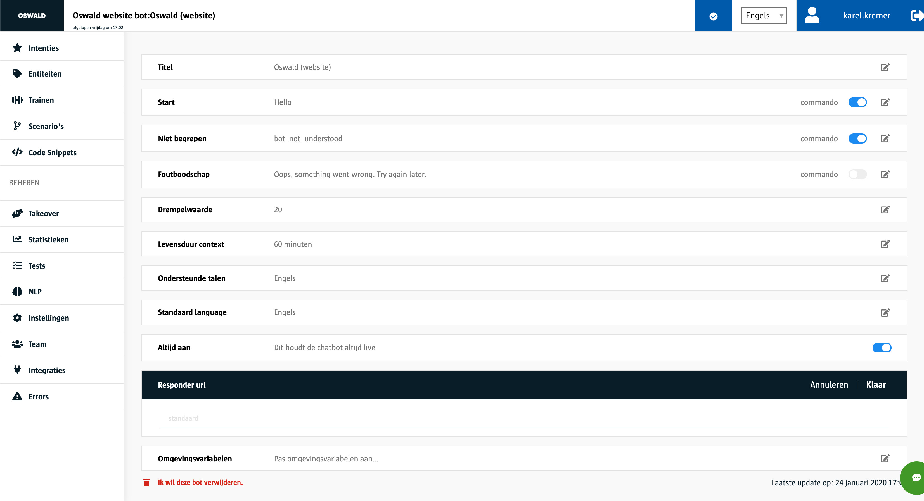This screenshot has width=924, height=501.
Task: Edit the Drempelwaarde value
Action: [885, 210]
